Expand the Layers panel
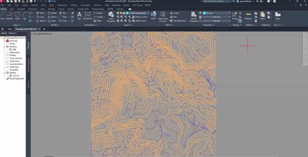308x157 pixels. [128, 25]
